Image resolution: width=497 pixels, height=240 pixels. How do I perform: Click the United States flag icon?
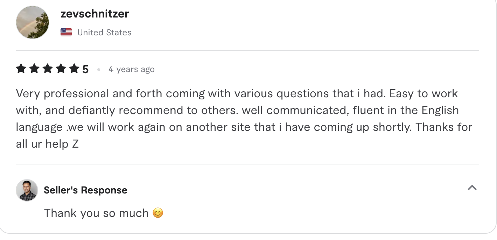coord(66,32)
